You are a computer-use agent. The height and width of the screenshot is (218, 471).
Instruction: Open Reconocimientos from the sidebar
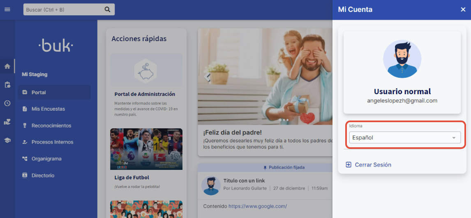[51, 125]
